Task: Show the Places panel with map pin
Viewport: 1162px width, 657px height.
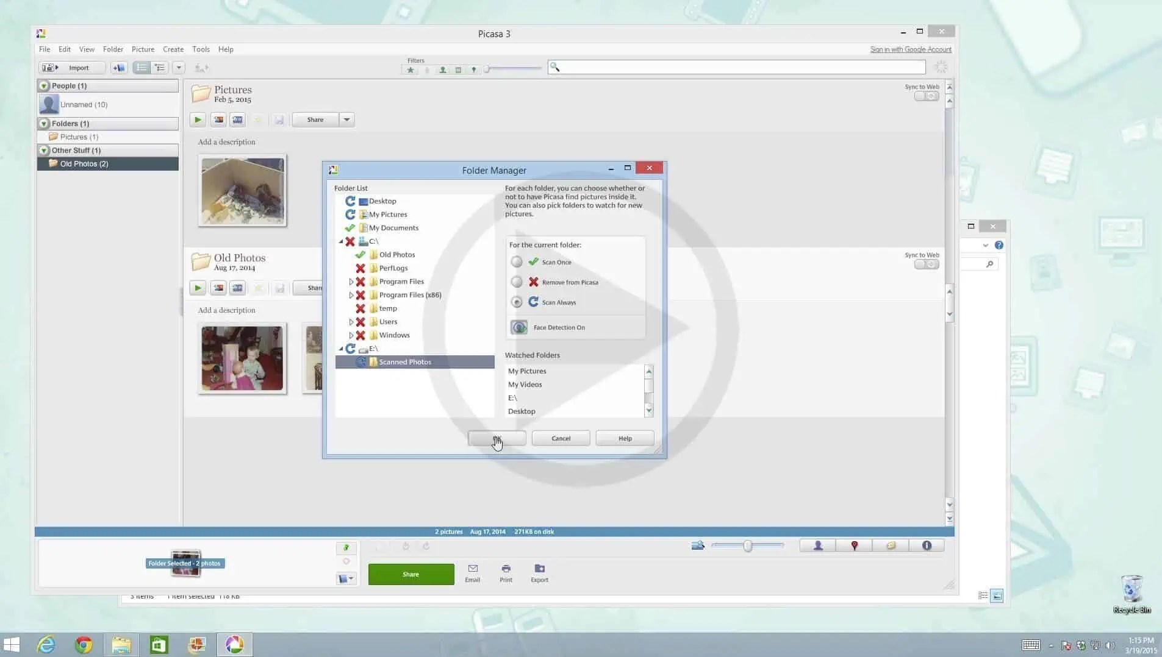Action: click(x=854, y=545)
